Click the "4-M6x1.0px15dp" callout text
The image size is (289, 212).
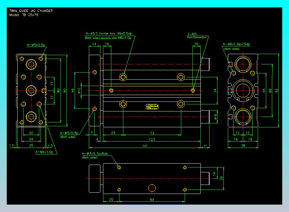coord(236,44)
